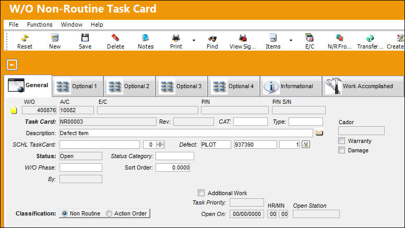Click the Description field

point(186,133)
